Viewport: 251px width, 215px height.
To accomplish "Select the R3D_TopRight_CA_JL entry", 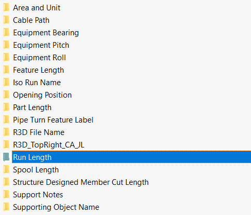I will [49, 145].
